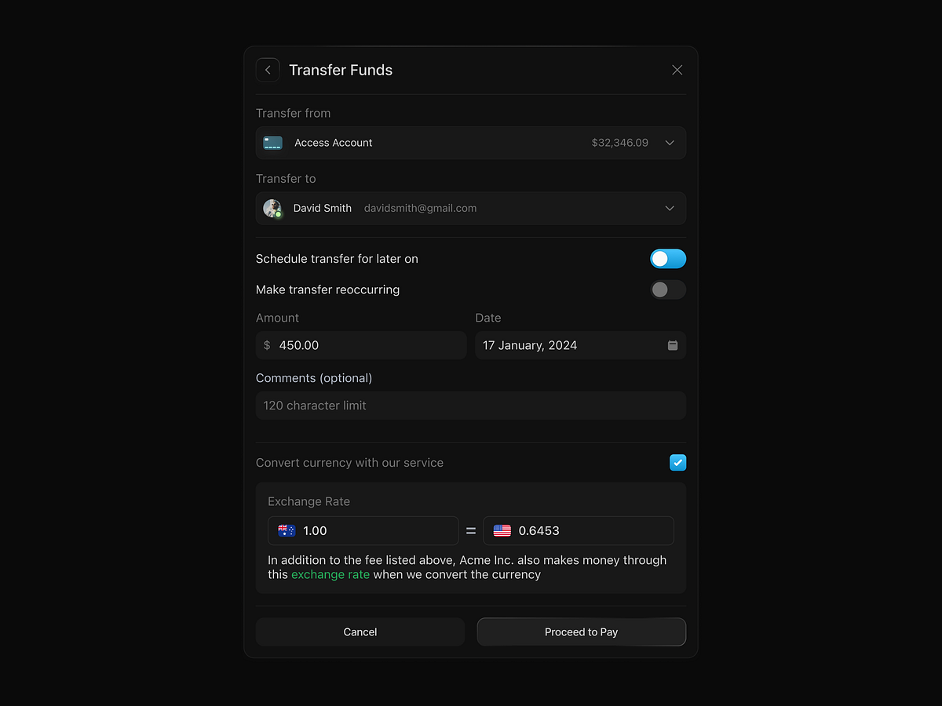
Task: Open the calendar icon in the Date field
Action: point(672,345)
